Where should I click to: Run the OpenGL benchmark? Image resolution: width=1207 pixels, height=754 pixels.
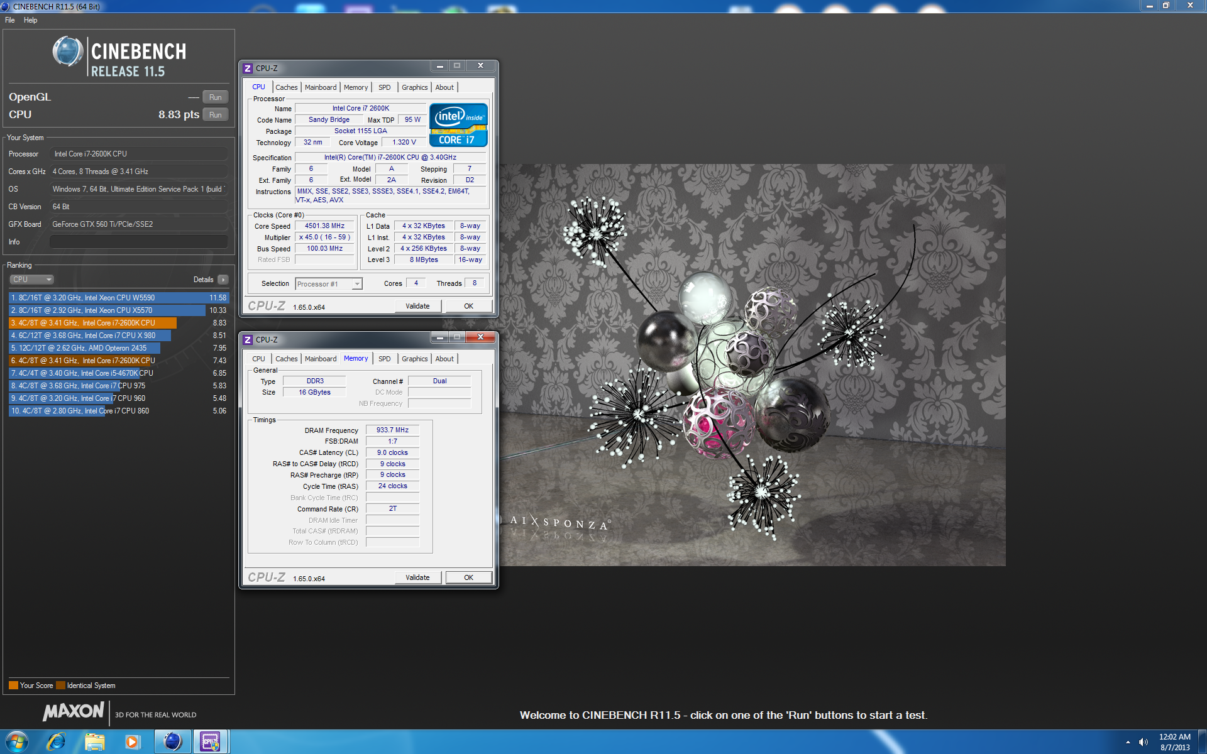(215, 97)
